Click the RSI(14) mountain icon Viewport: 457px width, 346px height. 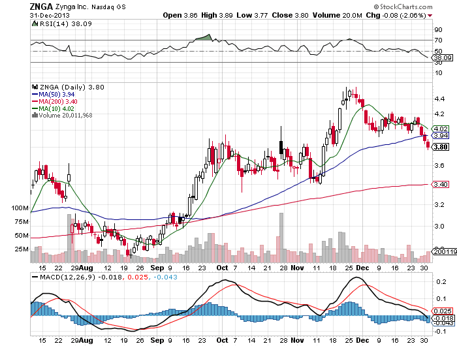pyautogui.click(x=35, y=24)
